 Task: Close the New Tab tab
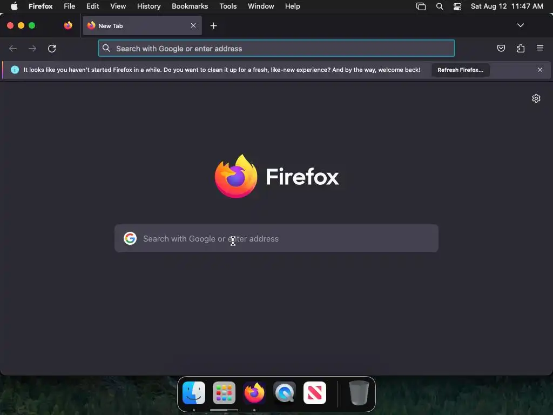click(193, 25)
